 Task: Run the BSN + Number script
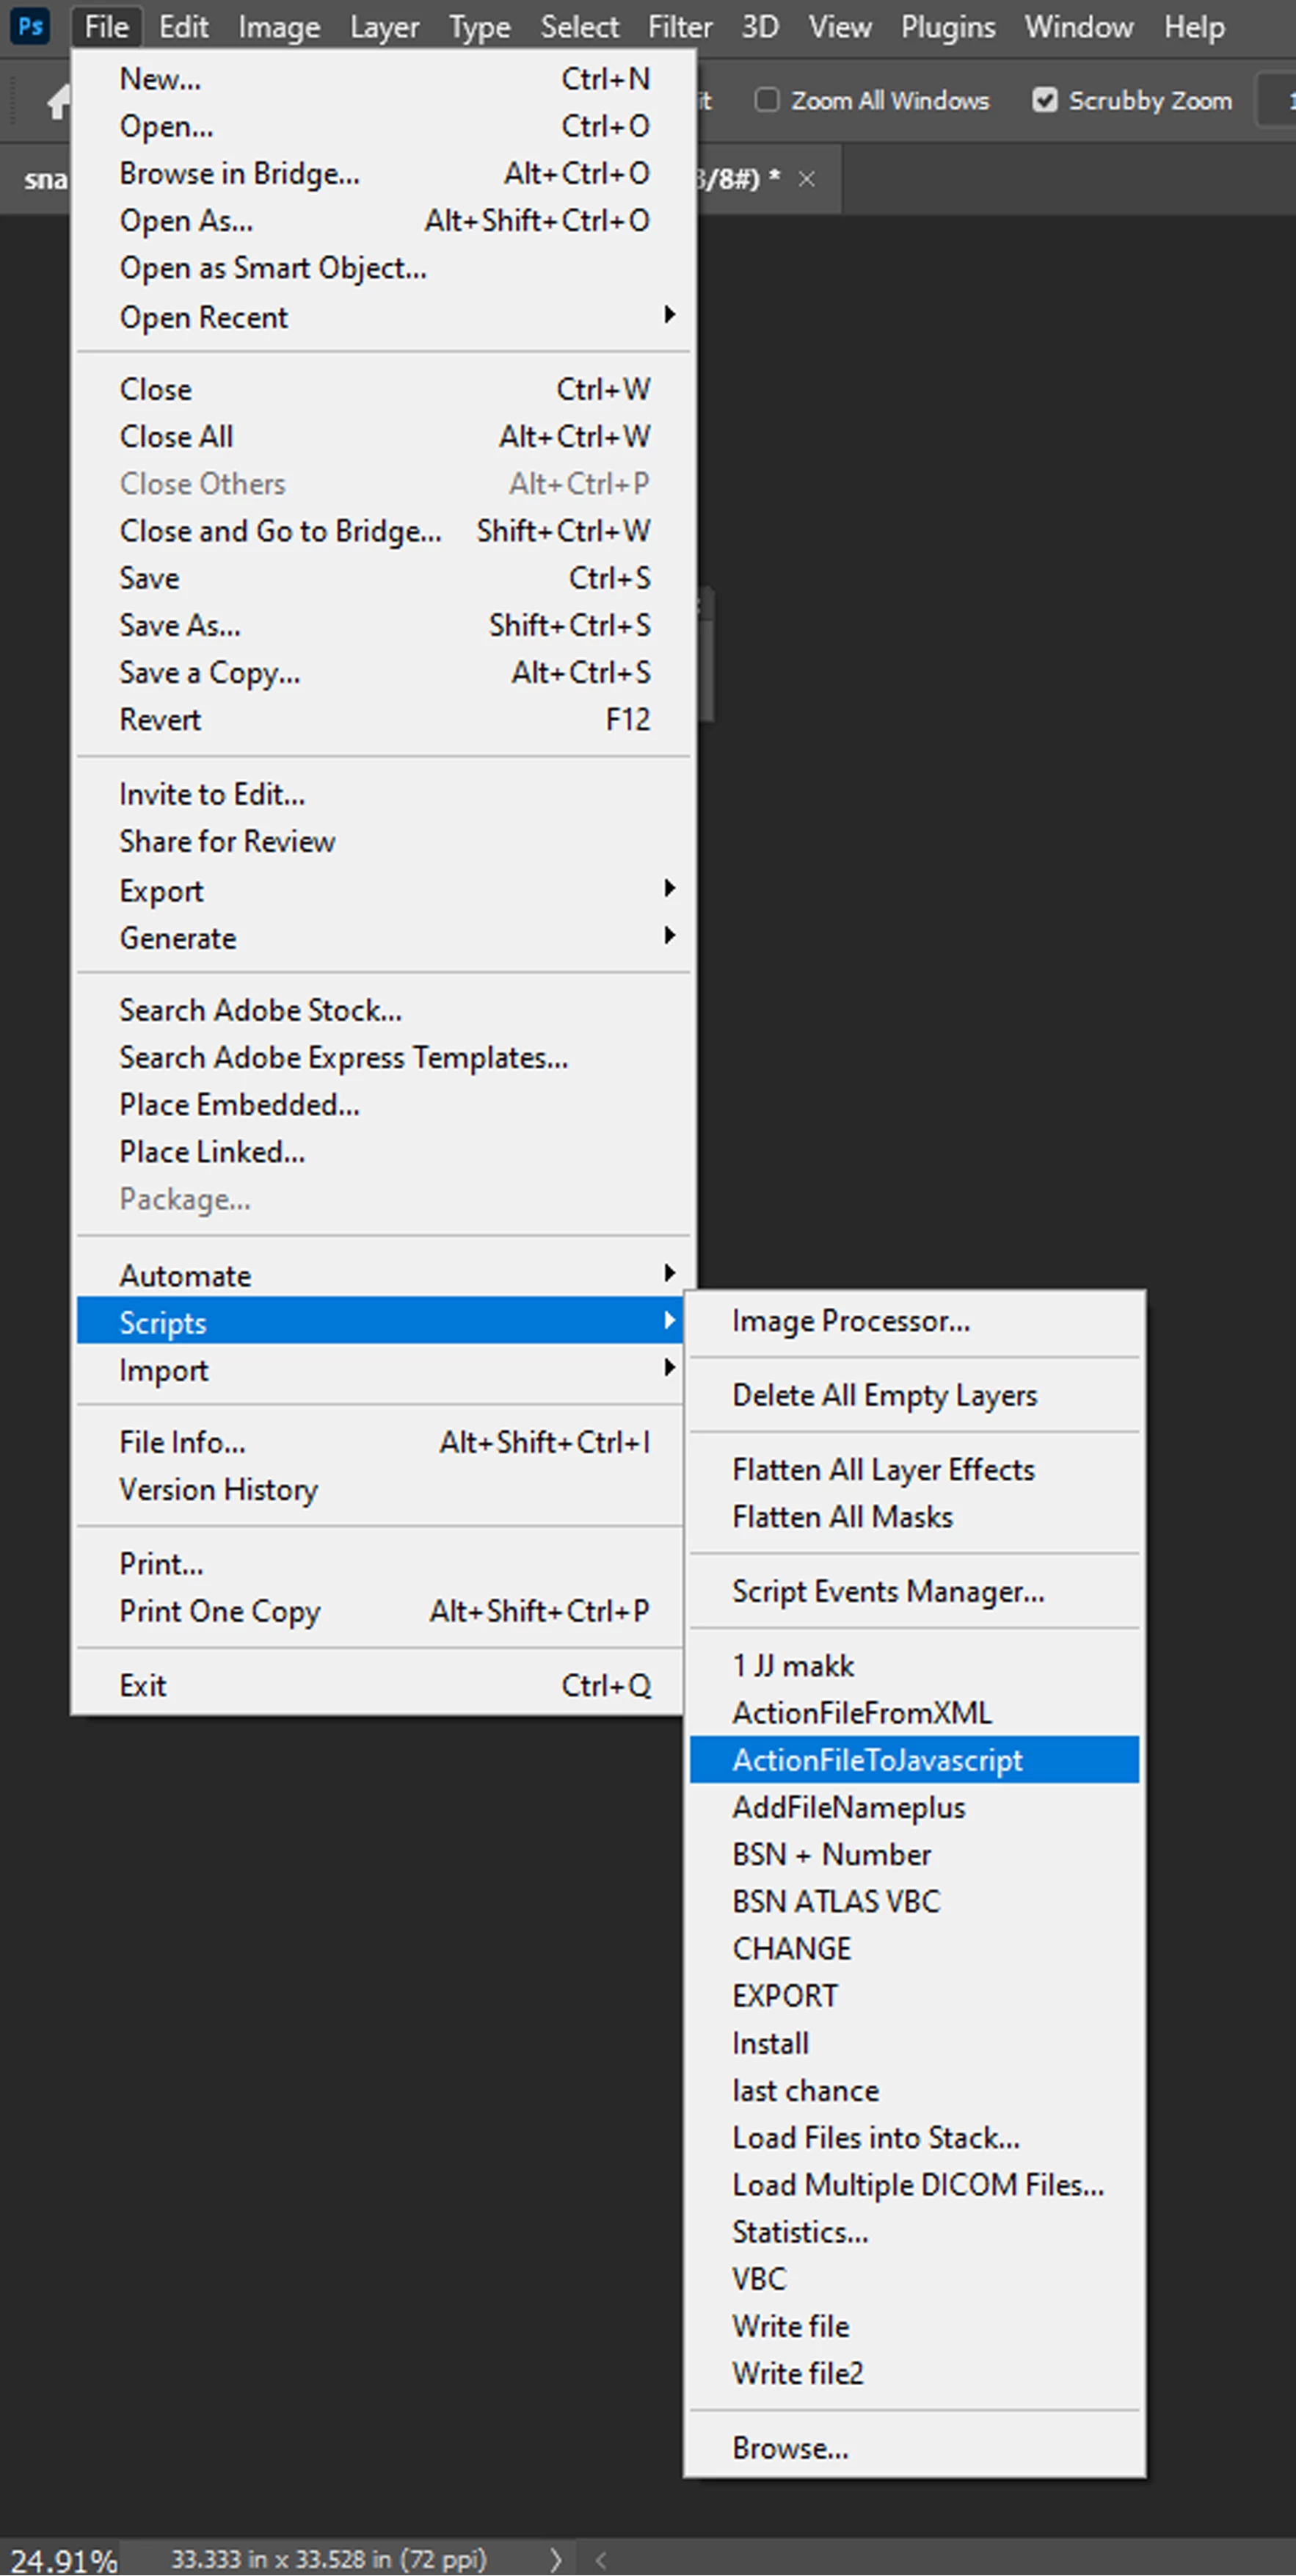(914, 1854)
